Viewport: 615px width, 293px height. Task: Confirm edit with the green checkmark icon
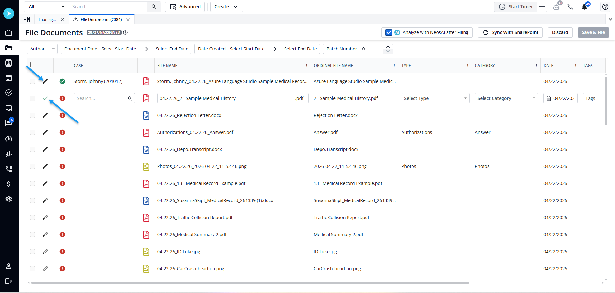click(45, 98)
